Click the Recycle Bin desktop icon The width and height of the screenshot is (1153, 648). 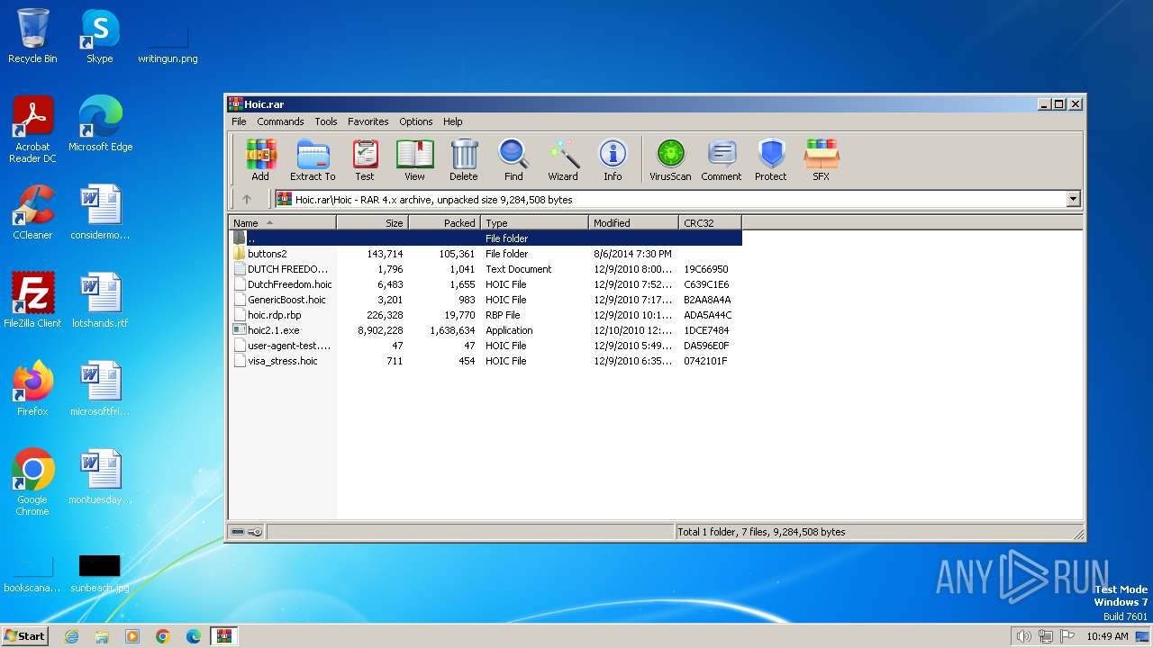pos(32,36)
